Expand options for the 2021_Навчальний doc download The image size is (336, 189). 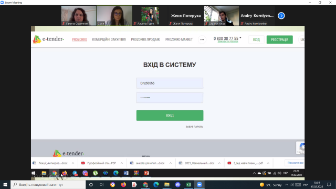point(219,163)
